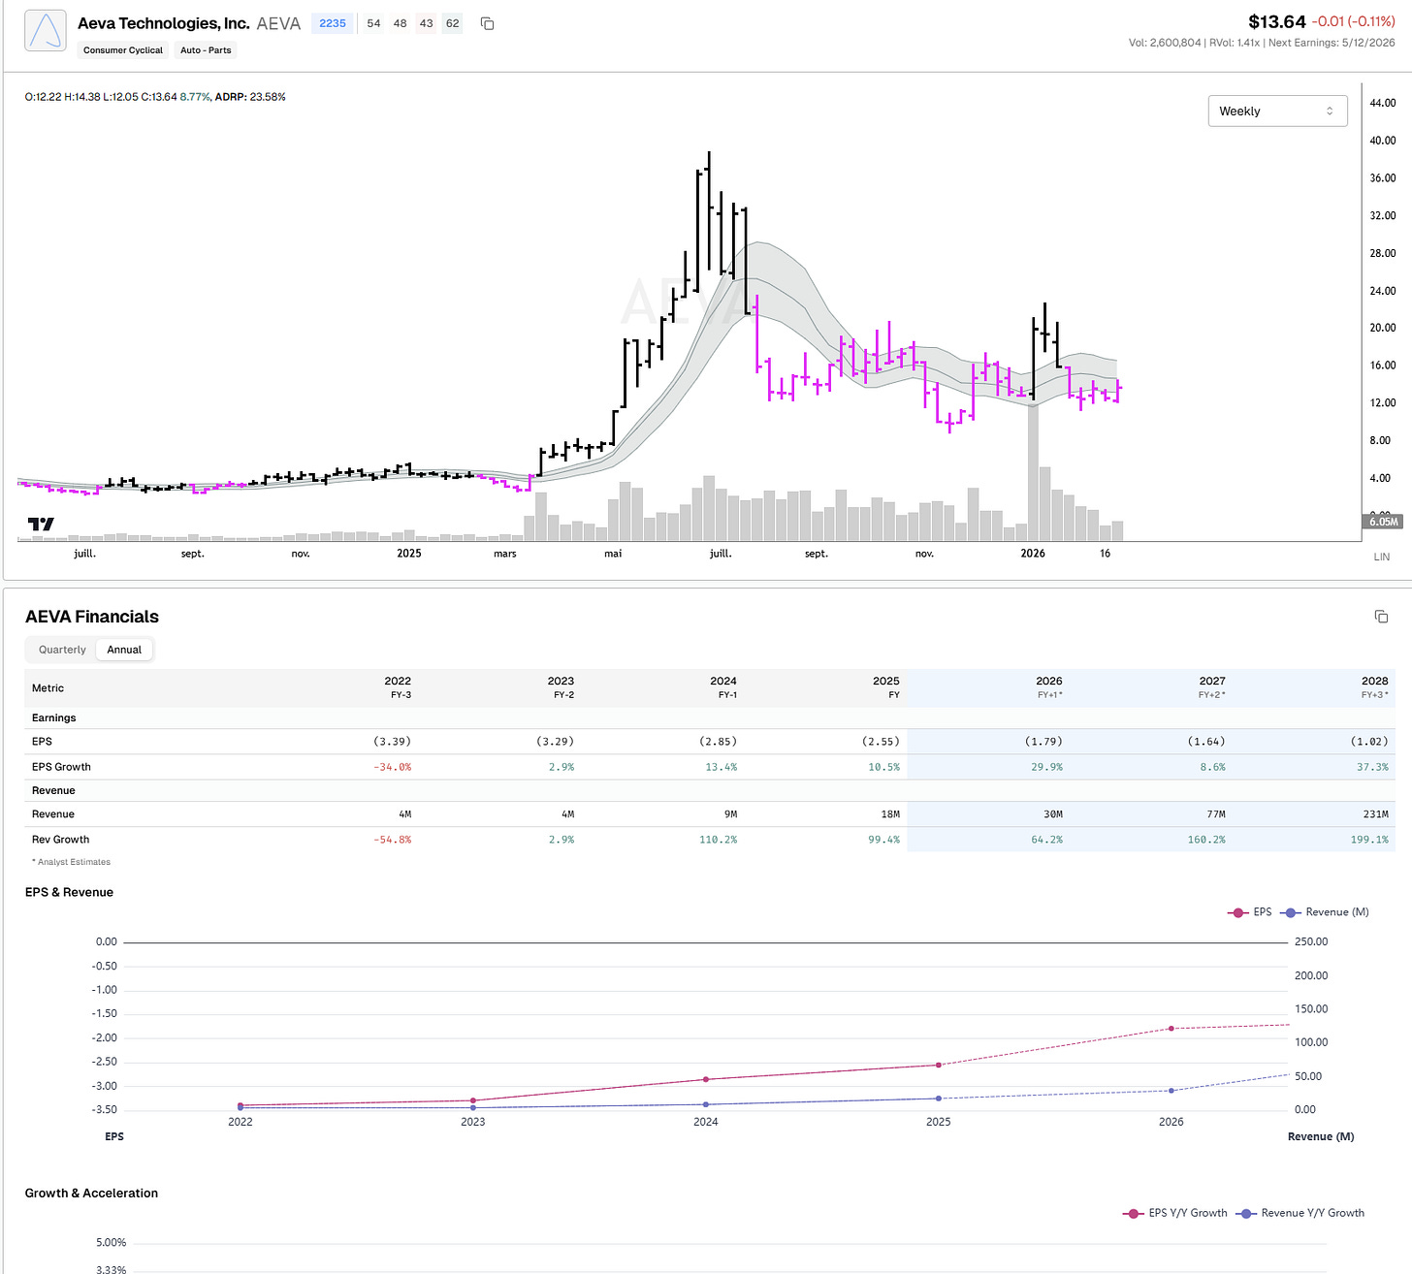
Task: Copy the AEVA Financials section icon
Action: 1381,617
